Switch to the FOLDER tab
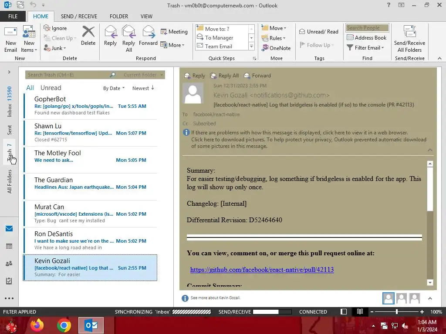 (x=119, y=17)
